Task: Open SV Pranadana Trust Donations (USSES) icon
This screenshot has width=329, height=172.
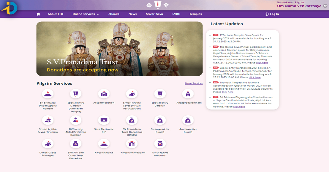Action: [132, 121]
